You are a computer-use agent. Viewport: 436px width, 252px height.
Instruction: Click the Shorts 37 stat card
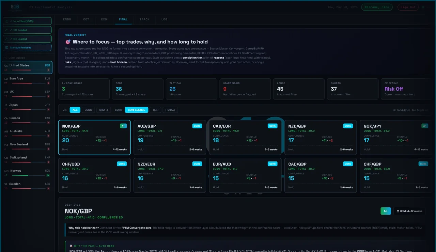(x=353, y=89)
